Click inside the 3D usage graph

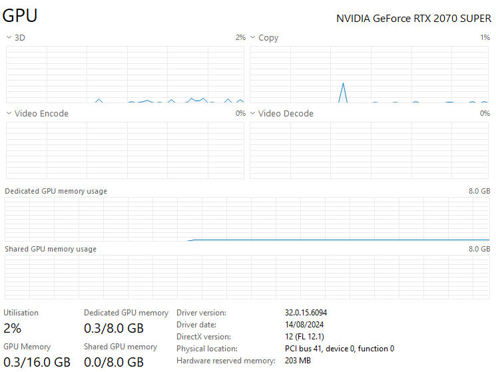click(124, 74)
